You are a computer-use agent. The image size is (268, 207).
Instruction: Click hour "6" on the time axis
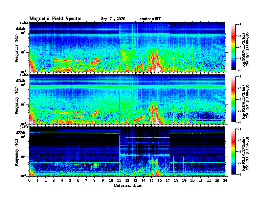[x=78, y=180]
